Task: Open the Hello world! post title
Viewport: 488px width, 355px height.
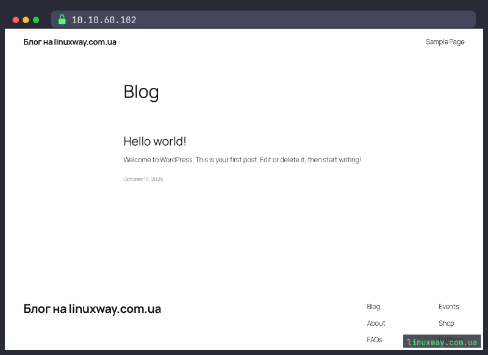Action: coord(155,142)
